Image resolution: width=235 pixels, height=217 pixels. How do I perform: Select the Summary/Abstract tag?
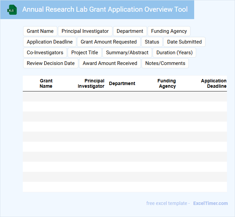[127, 53]
